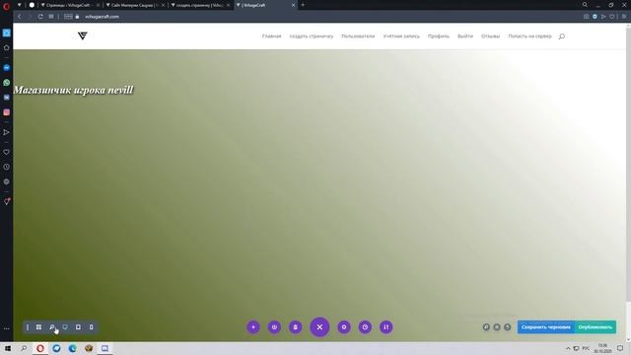
Task: Switch to desktop preview mode
Action: [65, 327]
